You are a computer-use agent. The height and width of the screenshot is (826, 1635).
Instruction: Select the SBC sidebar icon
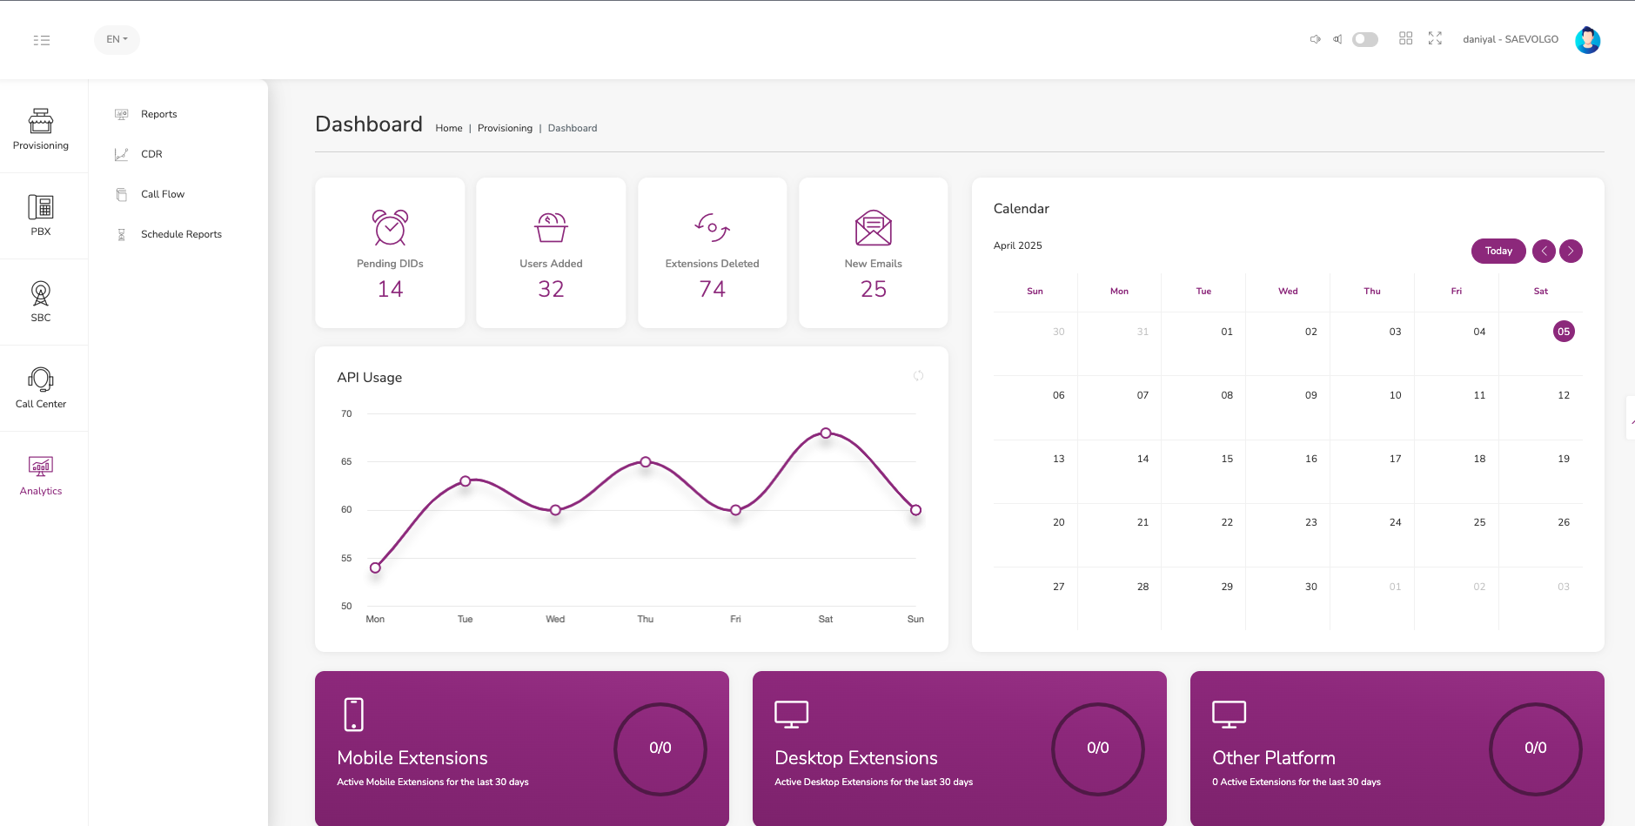(41, 301)
